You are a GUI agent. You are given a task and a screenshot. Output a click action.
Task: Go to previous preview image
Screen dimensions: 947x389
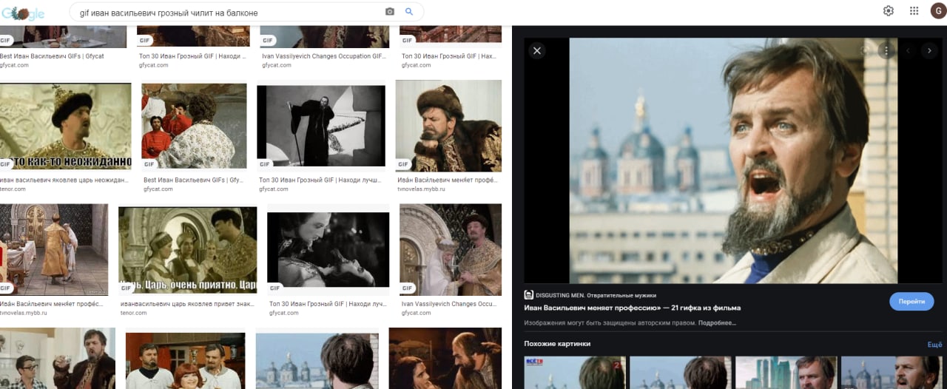(x=909, y=51)
